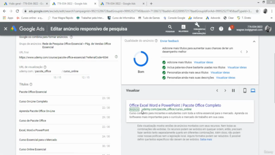Go back in browser history
The height and width of the screenshot is (155, 275).
[4, 11]
